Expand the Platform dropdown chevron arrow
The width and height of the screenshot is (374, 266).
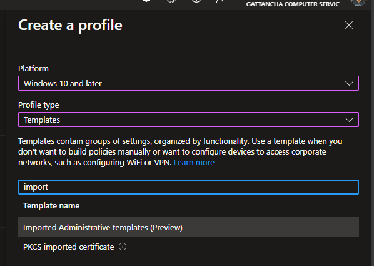tap(349, 84)
